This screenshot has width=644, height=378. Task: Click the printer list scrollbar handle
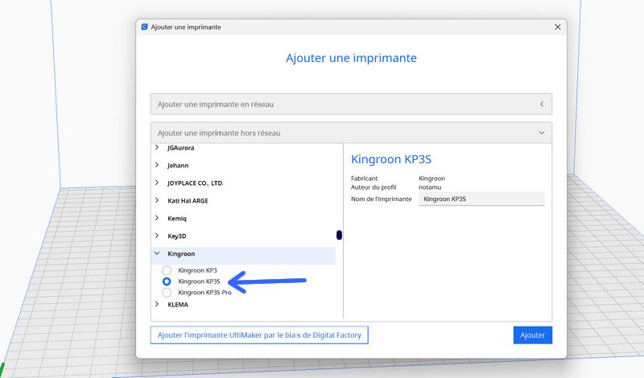(x=339, y=235)
